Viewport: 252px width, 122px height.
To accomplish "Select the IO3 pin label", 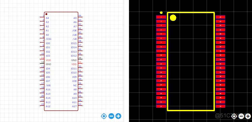I will pyautogui.click(x=48, y=56).
